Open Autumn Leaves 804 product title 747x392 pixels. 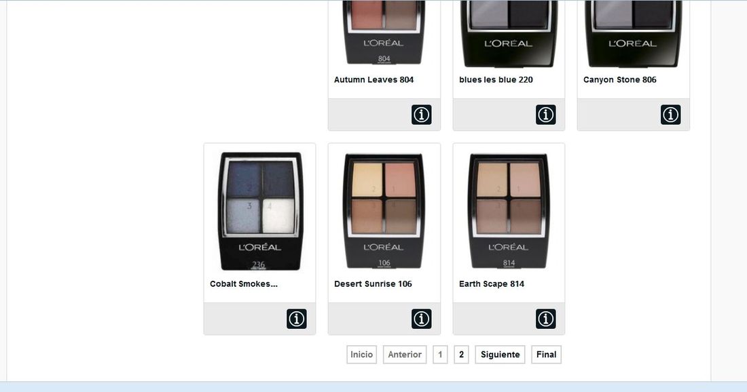374,80
